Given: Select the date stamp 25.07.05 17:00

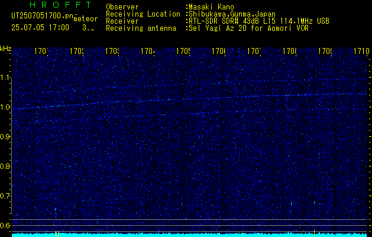Looking at the screenshot, I should pos(40,28).
